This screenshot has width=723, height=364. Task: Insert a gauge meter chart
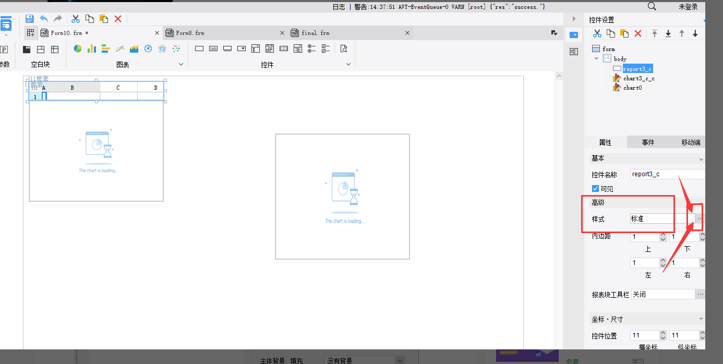[148, 48]
